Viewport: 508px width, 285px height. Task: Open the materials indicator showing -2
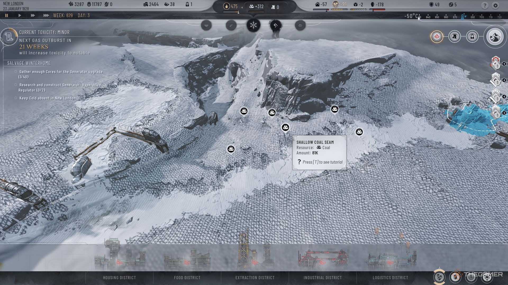tap(358, 4)
